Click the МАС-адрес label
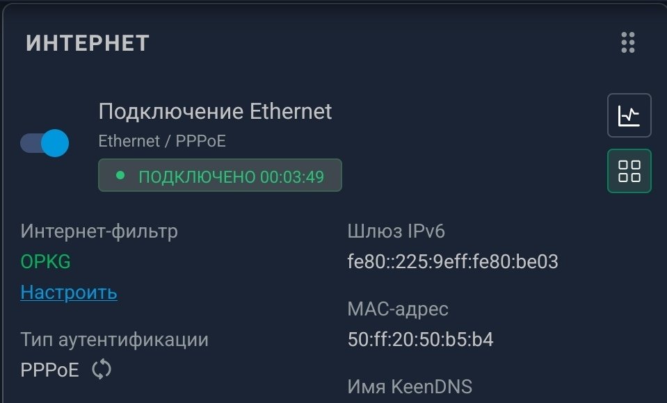667x403 pixels. tap(398, 309)
